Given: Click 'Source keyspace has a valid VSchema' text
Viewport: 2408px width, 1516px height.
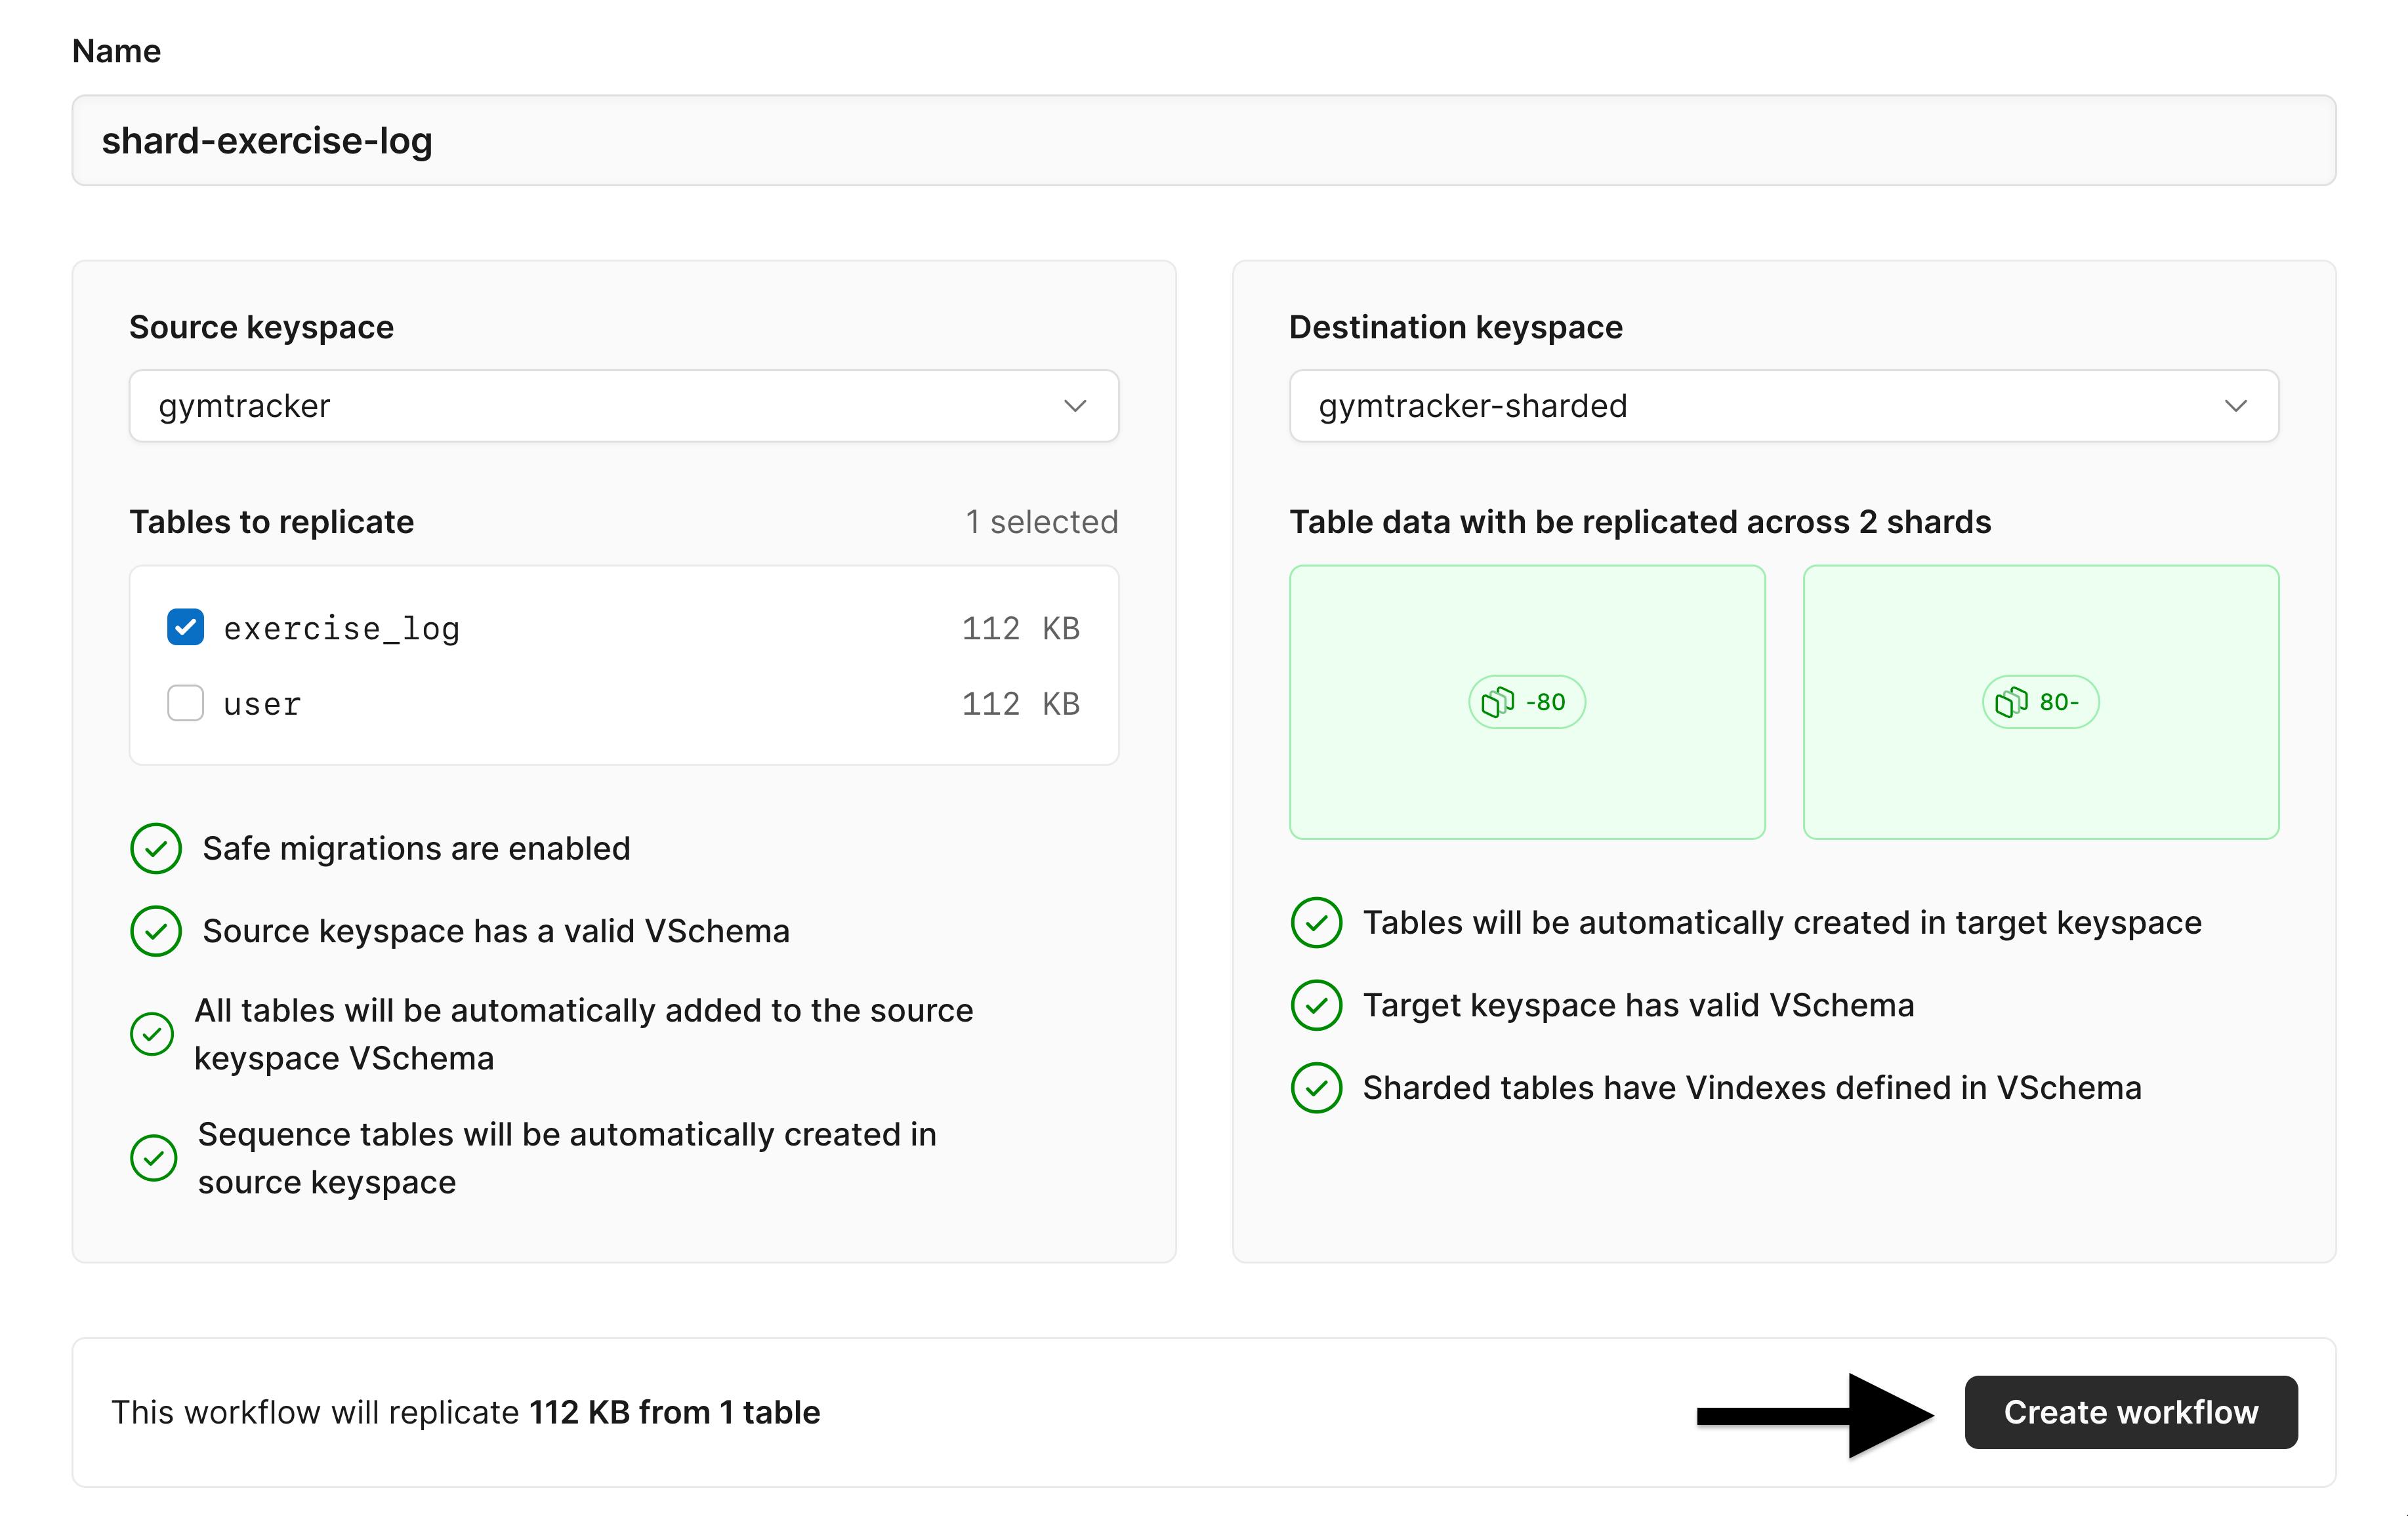Looking at the screenshot, I should pos(496,930).
